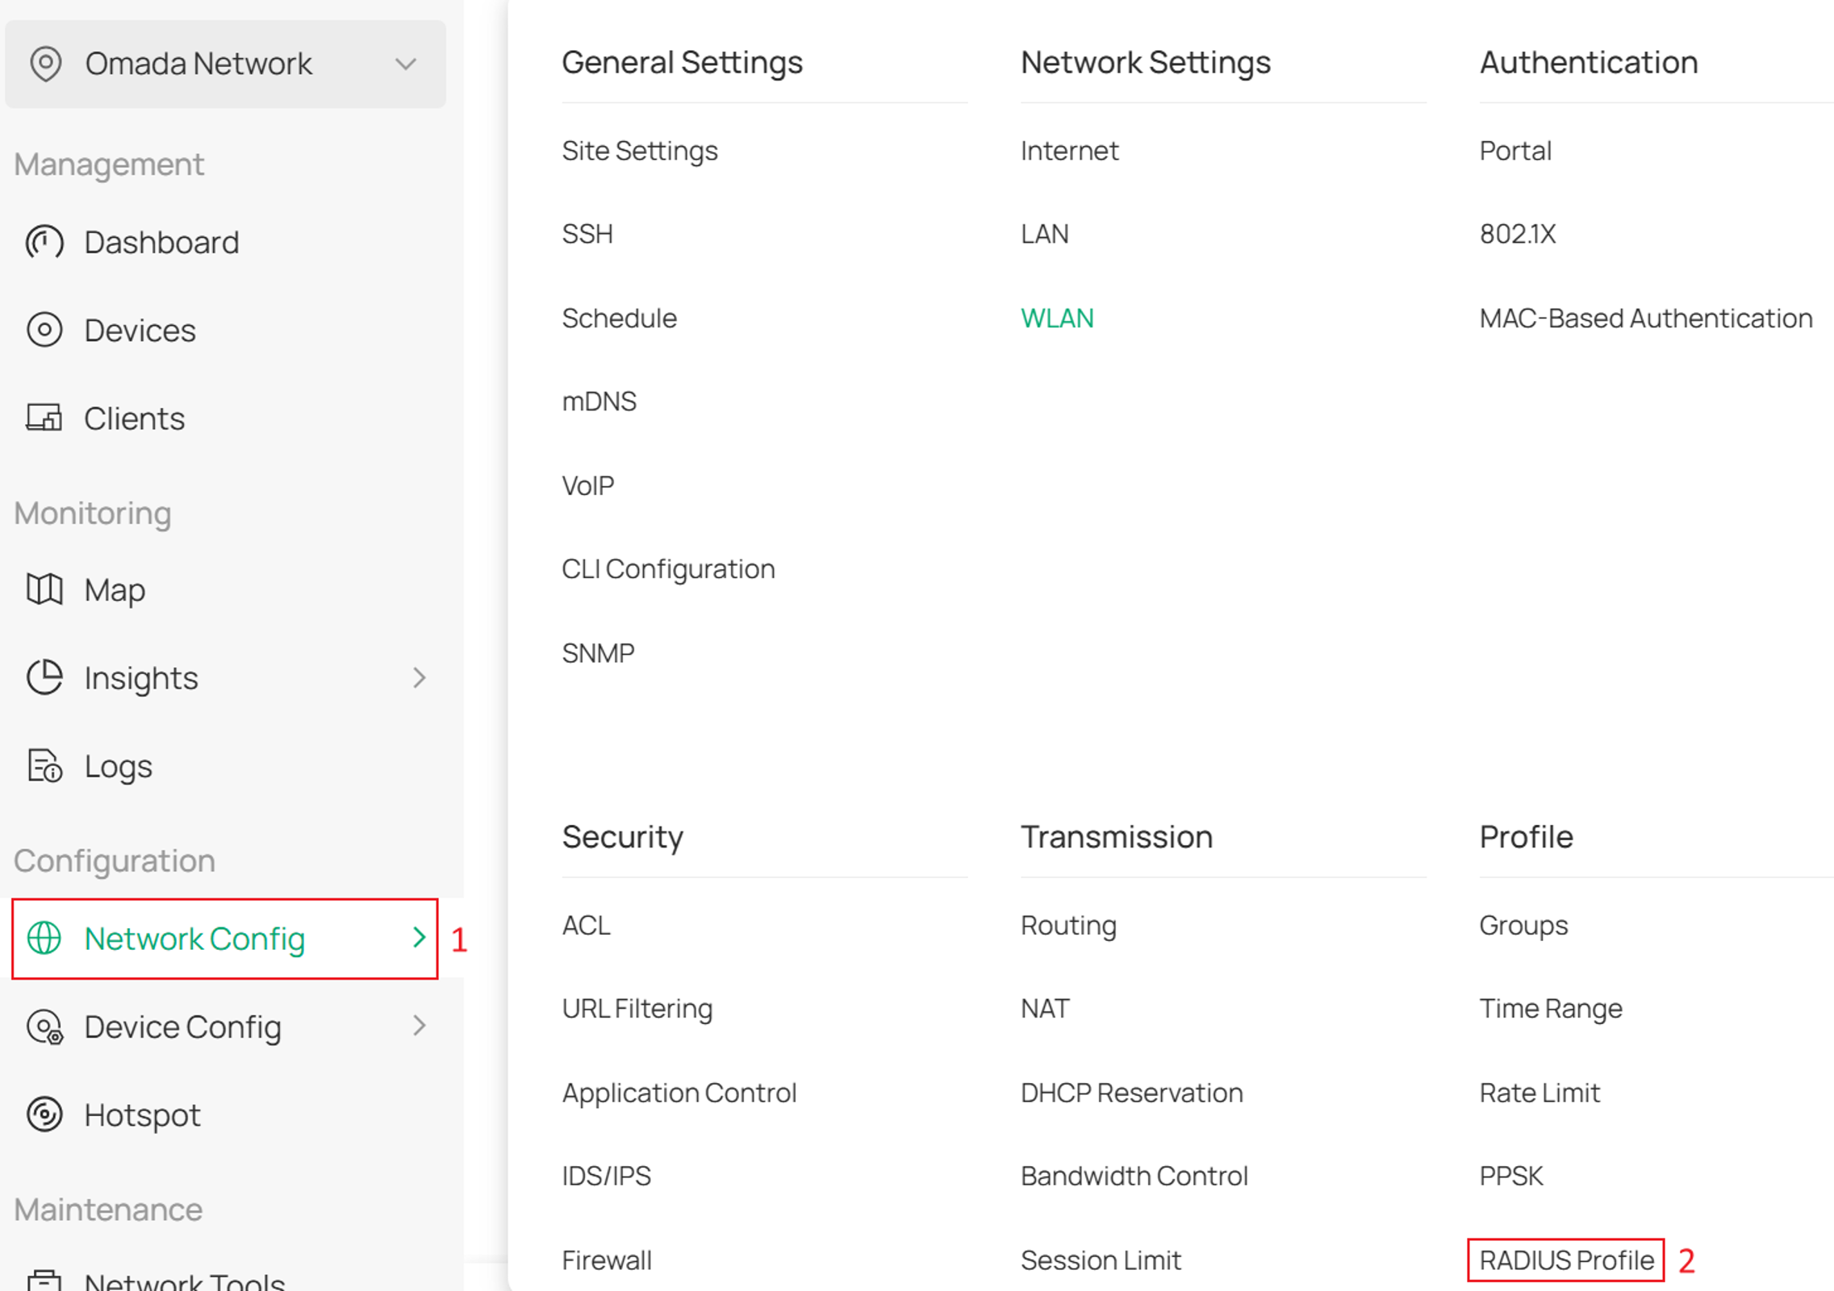Open CLI Configuration
This screenshot has height=1291, width=1834.
click(668, 569)
